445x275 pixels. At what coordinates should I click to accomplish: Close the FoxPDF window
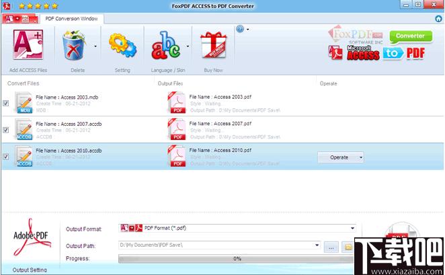(x=434, y=5)
